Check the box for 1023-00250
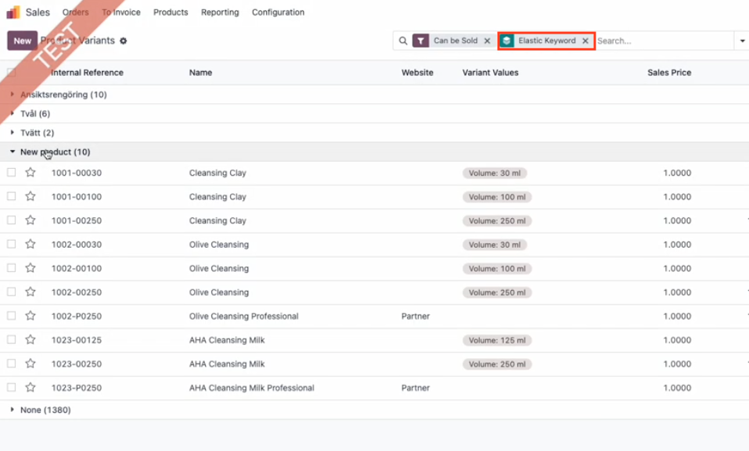Viewport: 749px width, 451px height. coord(12,364)
